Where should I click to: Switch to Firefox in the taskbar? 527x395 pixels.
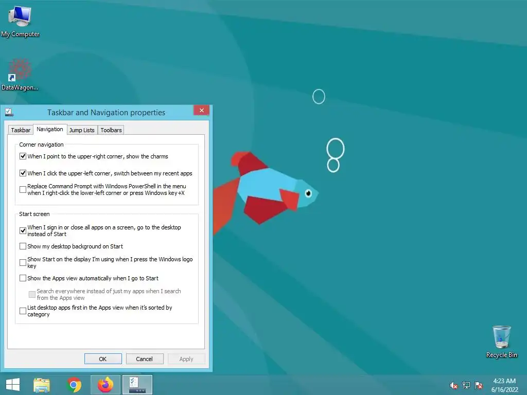(106, 385)
